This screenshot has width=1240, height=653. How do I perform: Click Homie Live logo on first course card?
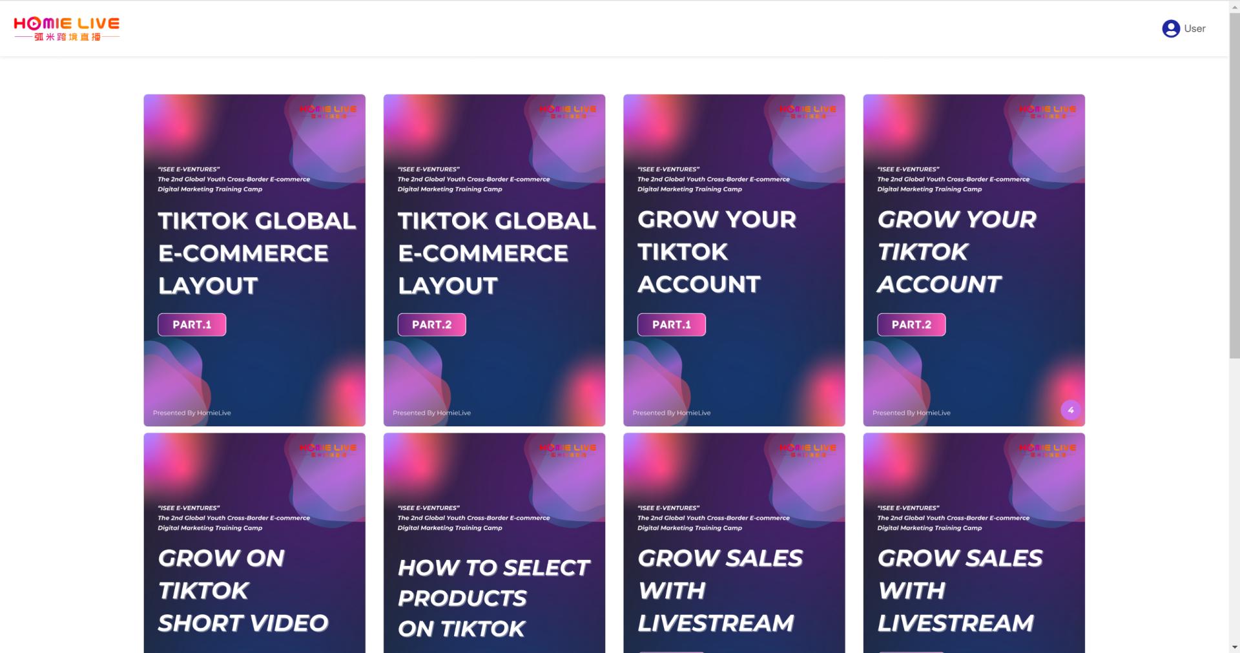[328, 111]
